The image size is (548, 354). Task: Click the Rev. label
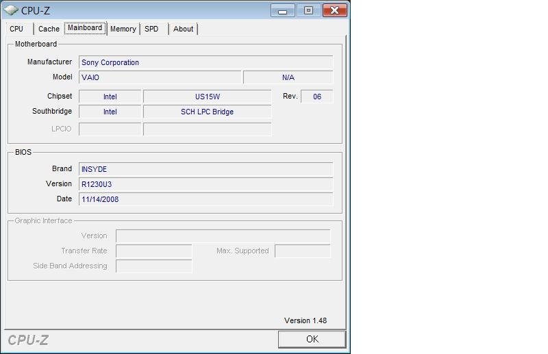point(290,96)
